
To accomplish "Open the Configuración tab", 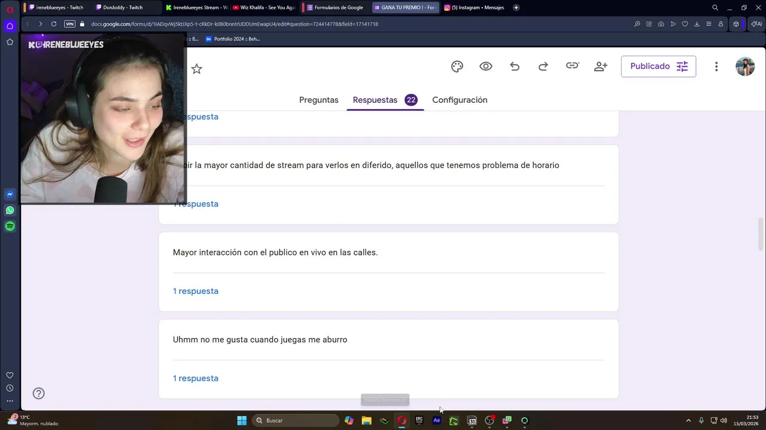I will click(460, 100).
